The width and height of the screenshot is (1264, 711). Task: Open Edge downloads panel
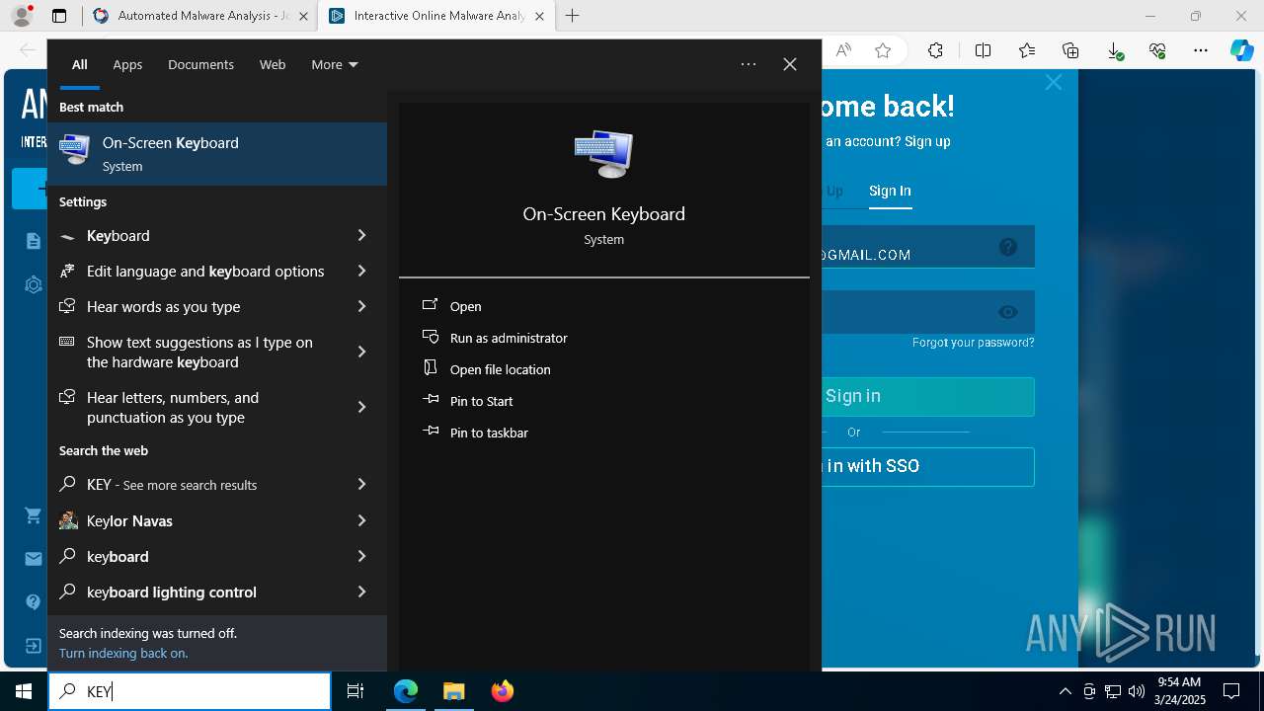[1114, 50]
